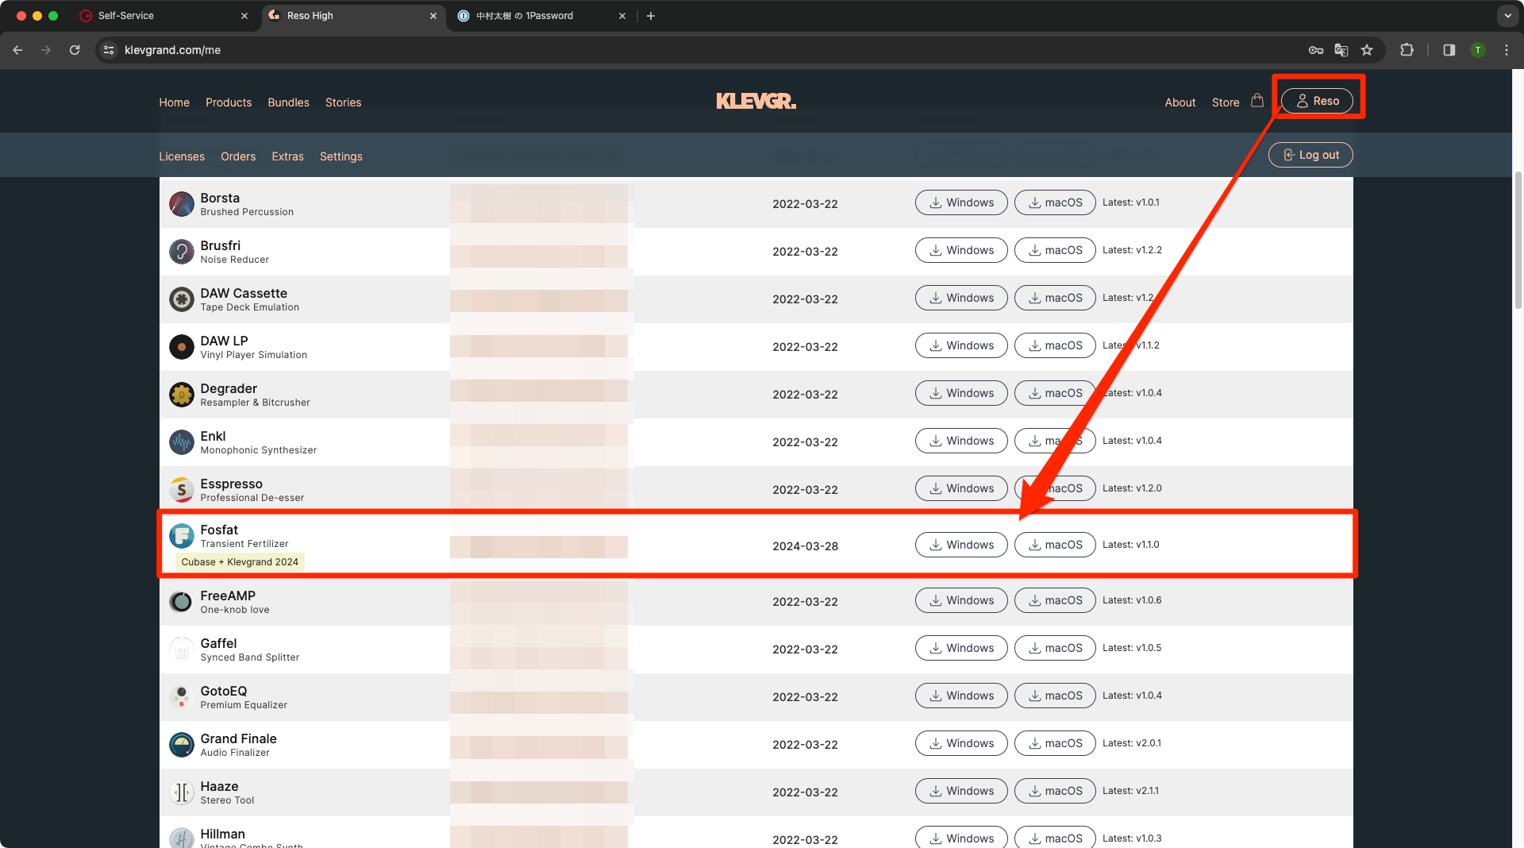View site information icon in address bar
Viewport: 1524px width, 848px height.
coord(110,50)
